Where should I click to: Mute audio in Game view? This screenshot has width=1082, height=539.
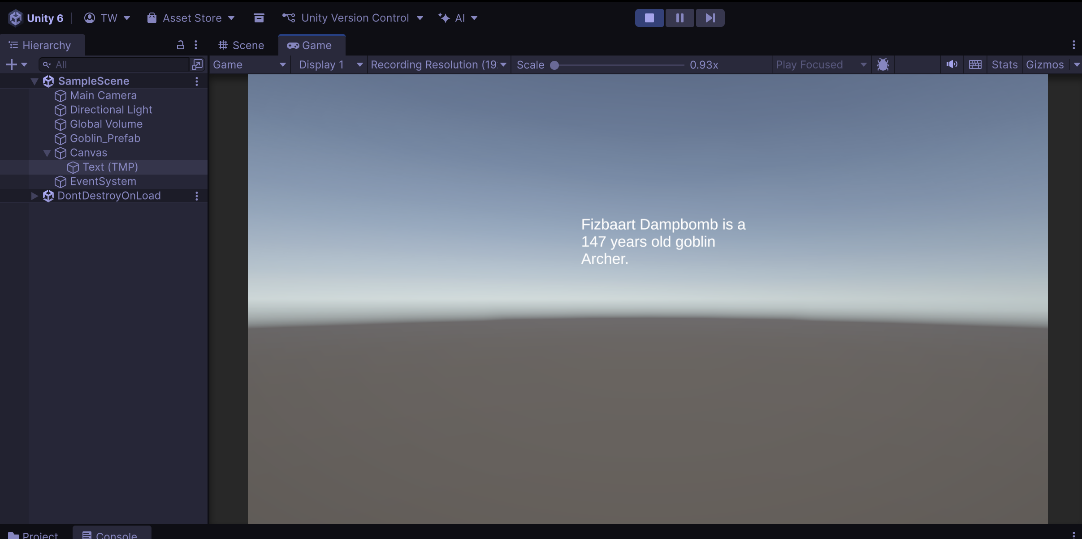point(952,64)
